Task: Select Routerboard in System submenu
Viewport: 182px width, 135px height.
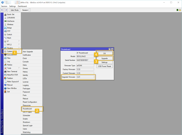Action: click(x=32, y=109)
